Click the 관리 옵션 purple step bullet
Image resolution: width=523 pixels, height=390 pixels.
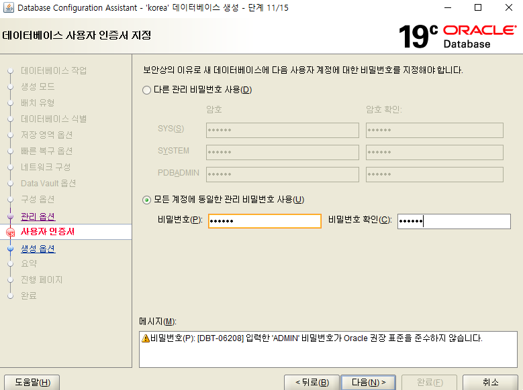[x=10, y=216]
